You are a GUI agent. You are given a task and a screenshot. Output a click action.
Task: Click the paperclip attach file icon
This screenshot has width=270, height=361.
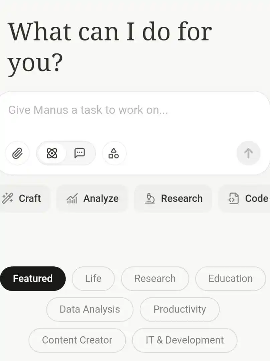[x=17, y=153]
